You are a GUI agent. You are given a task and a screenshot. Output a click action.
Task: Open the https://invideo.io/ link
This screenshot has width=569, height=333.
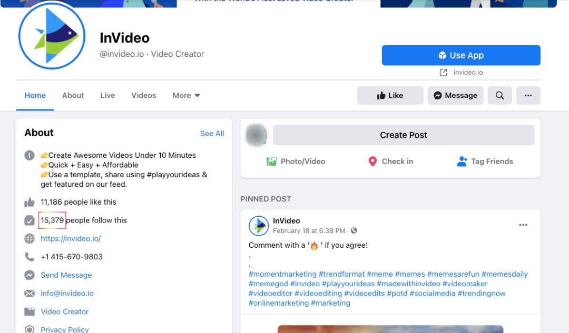pos(71,238)
